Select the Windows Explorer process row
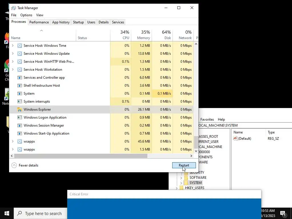The height and width of the screenshot is (219, 292). point(101,109)
